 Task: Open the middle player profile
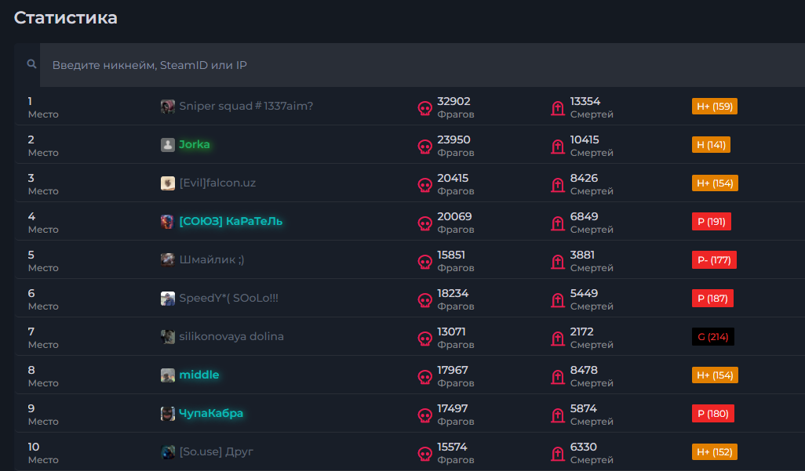click(x=199, y=375)
